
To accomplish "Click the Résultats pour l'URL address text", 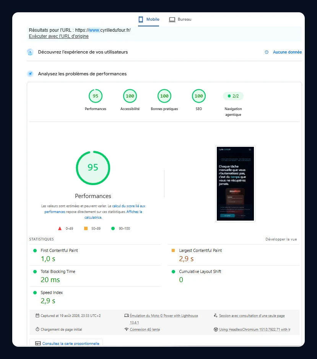I will click(x=80, y=30).
